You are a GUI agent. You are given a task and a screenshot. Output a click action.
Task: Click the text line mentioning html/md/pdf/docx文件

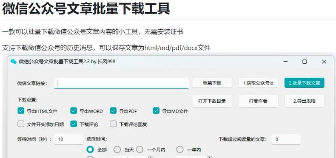click(x=106, y=48)
